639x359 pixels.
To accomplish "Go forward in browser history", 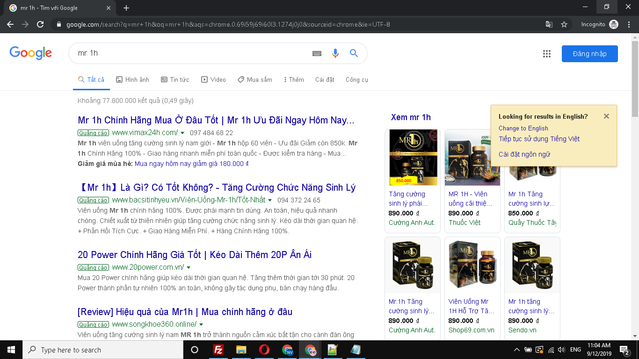I will coord(25,24).
